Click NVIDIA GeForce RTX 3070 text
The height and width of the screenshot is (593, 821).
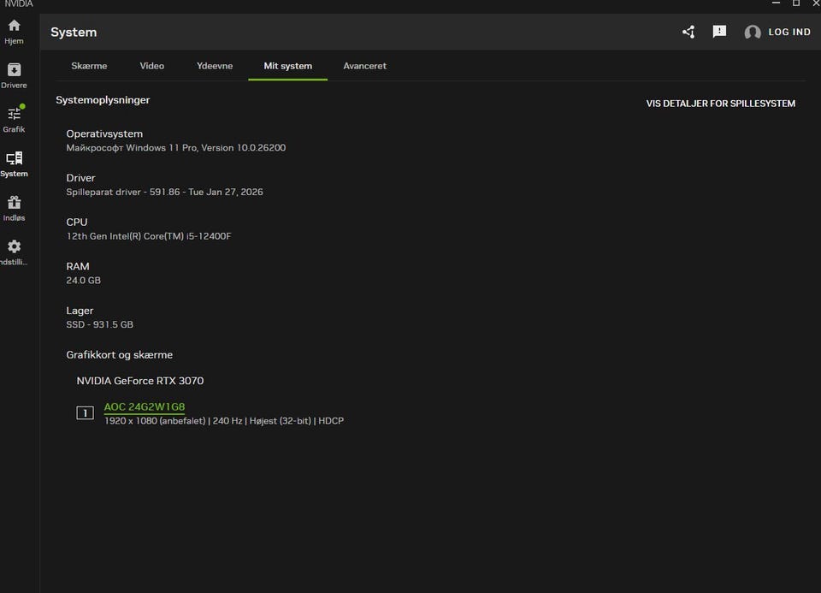click(139, 381)
